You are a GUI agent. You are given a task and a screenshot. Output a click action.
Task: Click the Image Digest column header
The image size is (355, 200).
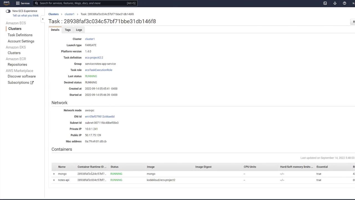(x=204, y=167)
